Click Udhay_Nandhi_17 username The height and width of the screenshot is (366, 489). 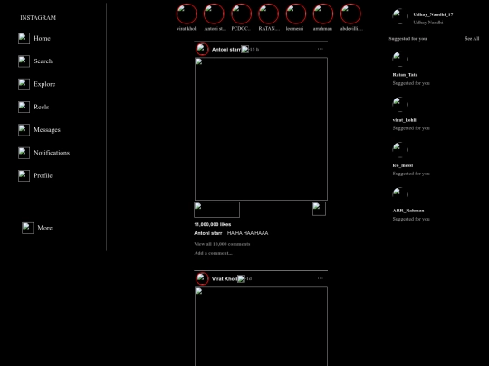coord(433,14)
